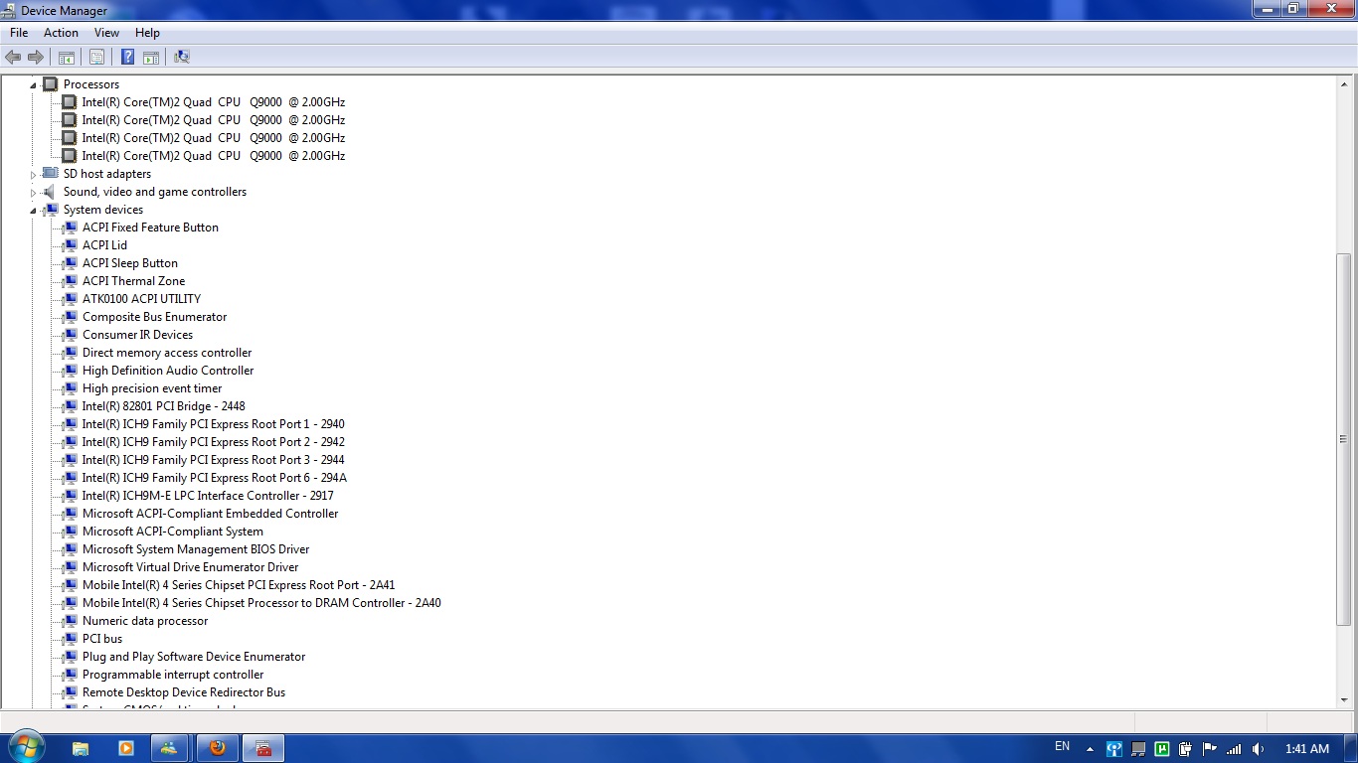Click icon for ICH9 Root Port 6 - 294A

70,478
